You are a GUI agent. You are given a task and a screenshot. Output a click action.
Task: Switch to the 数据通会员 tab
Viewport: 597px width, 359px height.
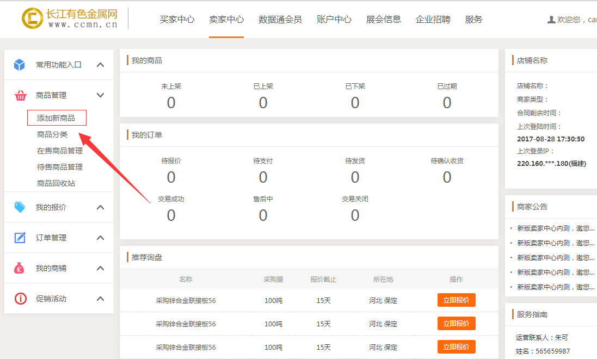[280, 20]
